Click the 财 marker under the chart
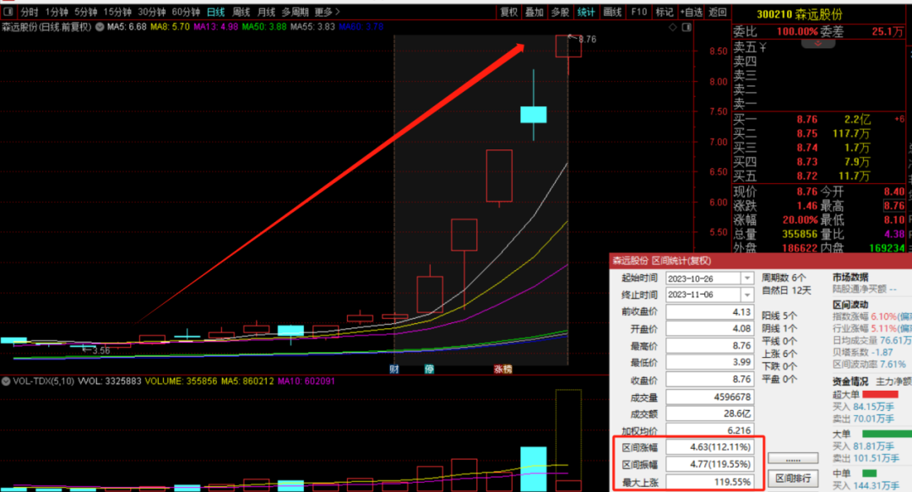Image resolution: width=912 pixels, height=492 pixels. (394, 370)
